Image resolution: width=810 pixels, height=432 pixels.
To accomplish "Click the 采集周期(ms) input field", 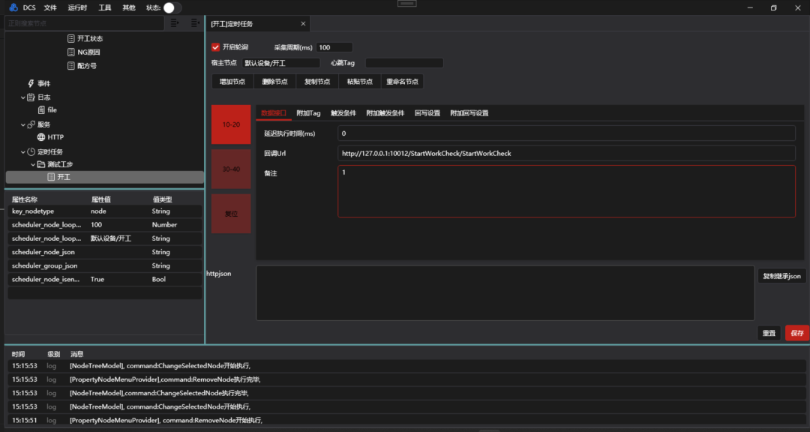I will click(x=334, y=47).
